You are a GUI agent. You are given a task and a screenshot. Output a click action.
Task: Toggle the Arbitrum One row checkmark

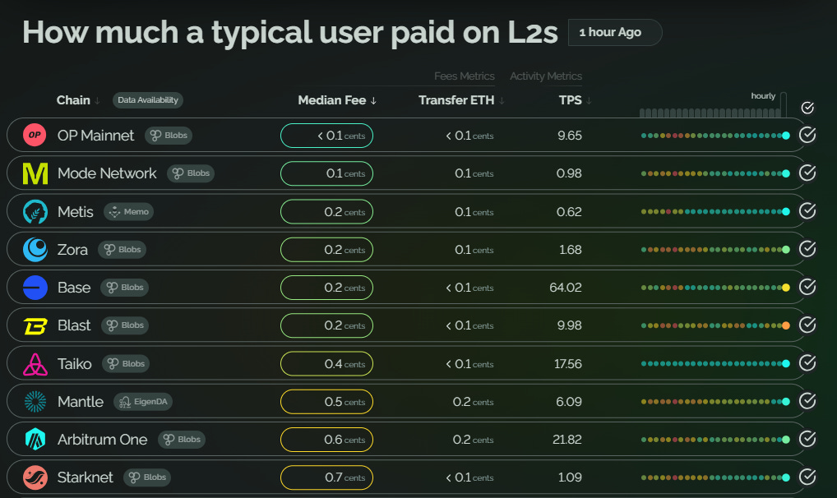coord(807,440)
